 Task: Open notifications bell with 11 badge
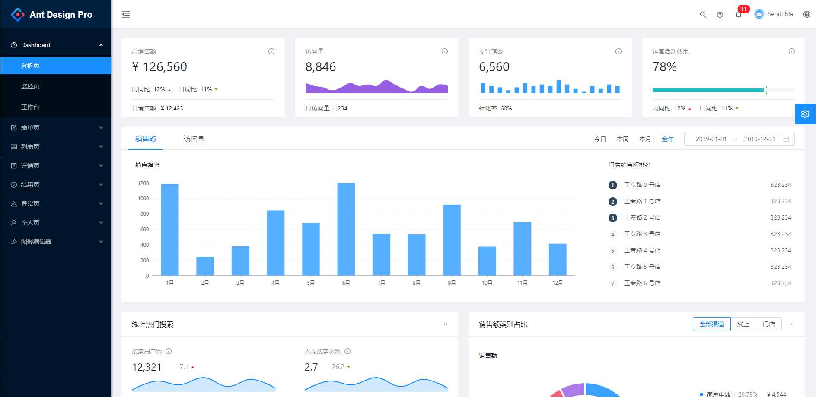coord(739,14)
